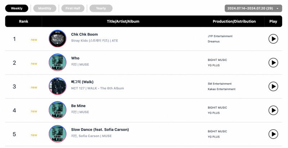Click the Production/Distribution column header
This screenshot has height=148, width=288.
234,22
